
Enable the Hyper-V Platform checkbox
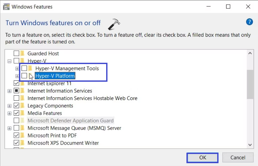coord(24,76)
